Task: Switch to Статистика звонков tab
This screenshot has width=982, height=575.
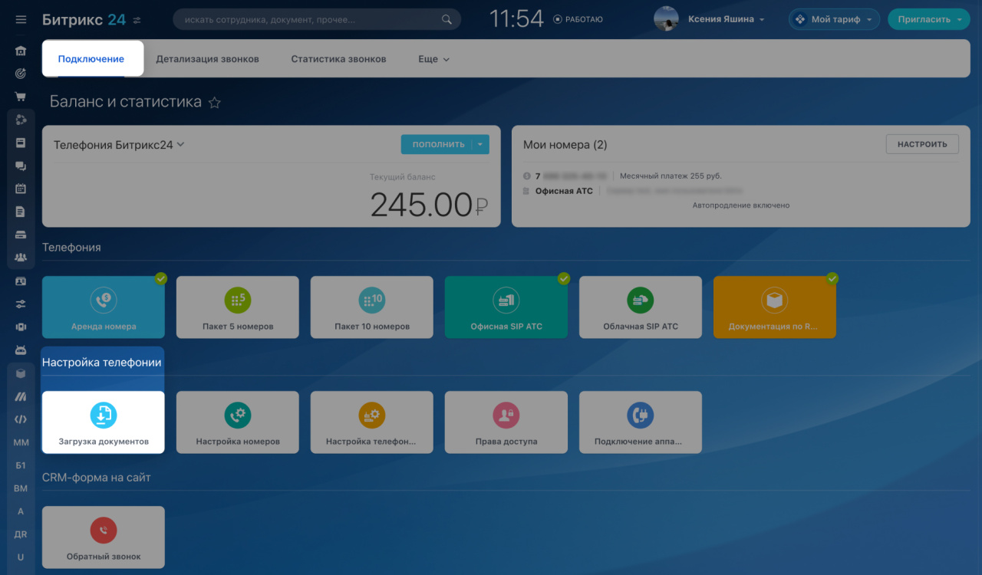Action: 338,59
